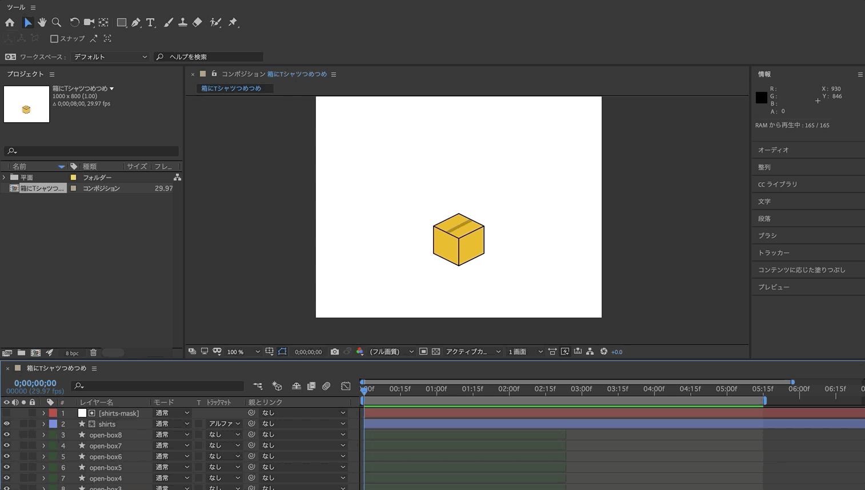Delete selected item with trash icon
865x490 pixels.
(x=93, y=353)
